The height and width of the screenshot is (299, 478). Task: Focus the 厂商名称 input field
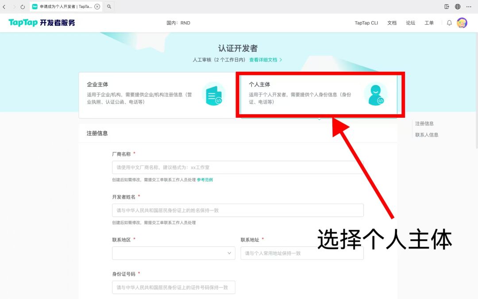pyautogui.click(x=238, y=167)
